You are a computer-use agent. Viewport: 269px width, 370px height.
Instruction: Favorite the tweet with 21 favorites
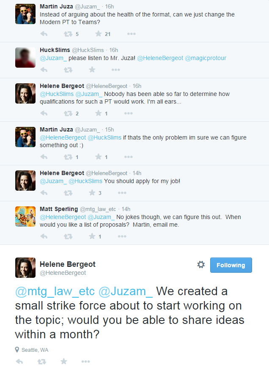(98, 34)
